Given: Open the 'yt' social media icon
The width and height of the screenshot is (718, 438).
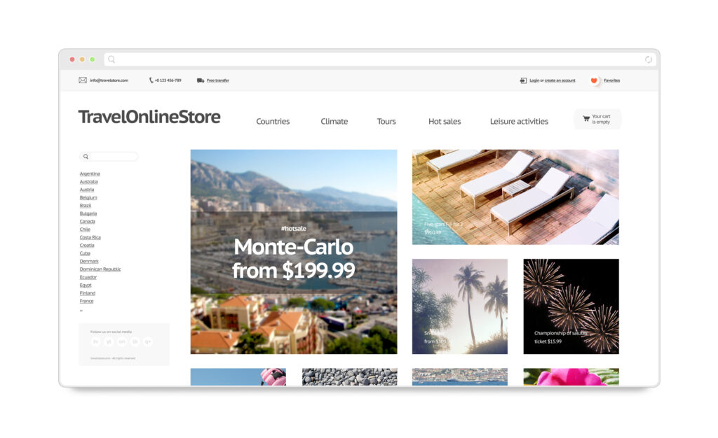Looking at the screenshot, I should (x=109, y=341).
